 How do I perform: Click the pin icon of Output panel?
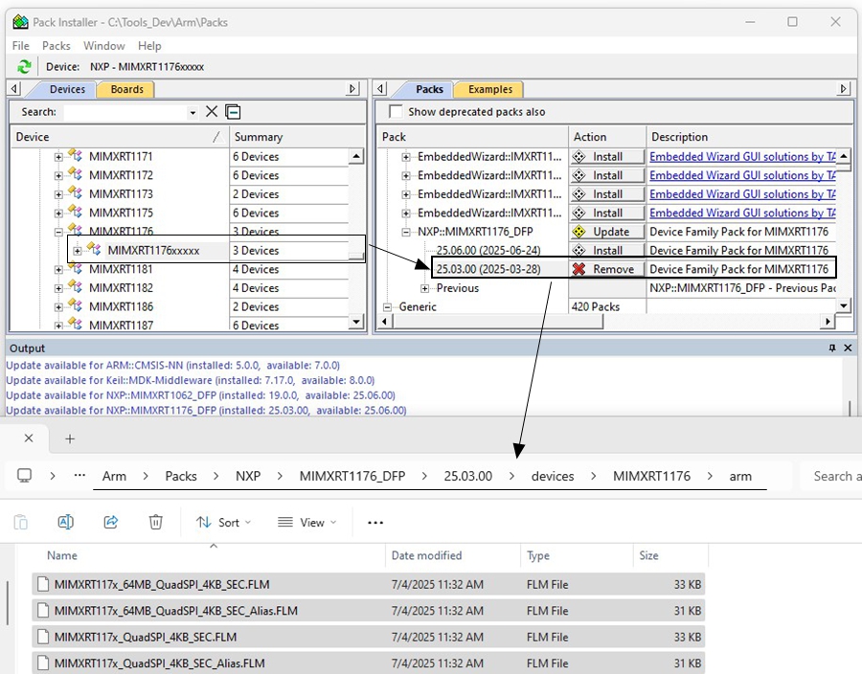click(832, 348)
